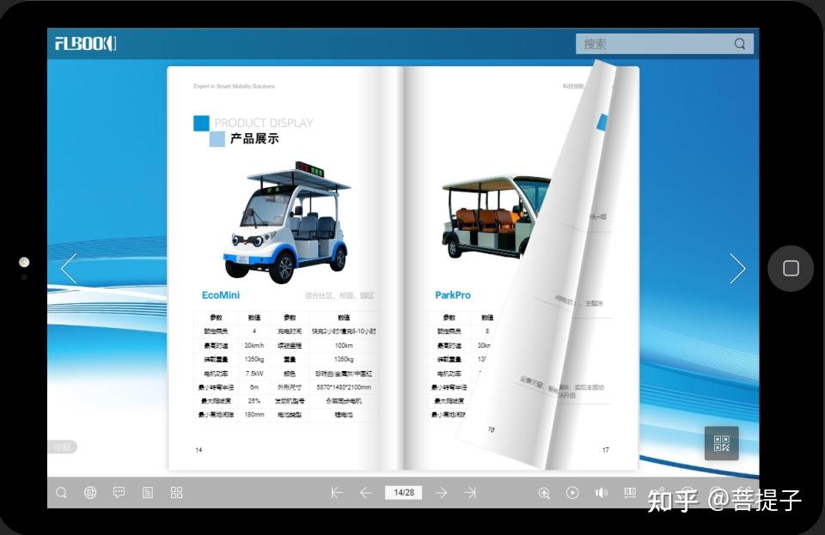Click the 'Expert in Smart Mobility Solutions' header
Image resolution: width=825 pixels, height=535 pixels.
pos(234,86)
